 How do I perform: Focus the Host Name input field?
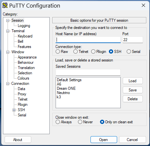(88, 40)
